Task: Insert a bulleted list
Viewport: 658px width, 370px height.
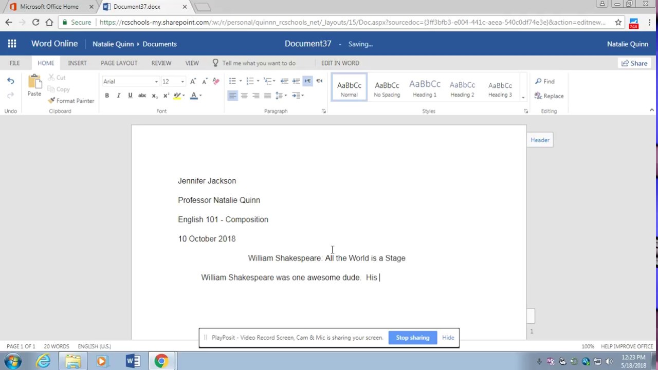Action: click(x=232, y=81)
